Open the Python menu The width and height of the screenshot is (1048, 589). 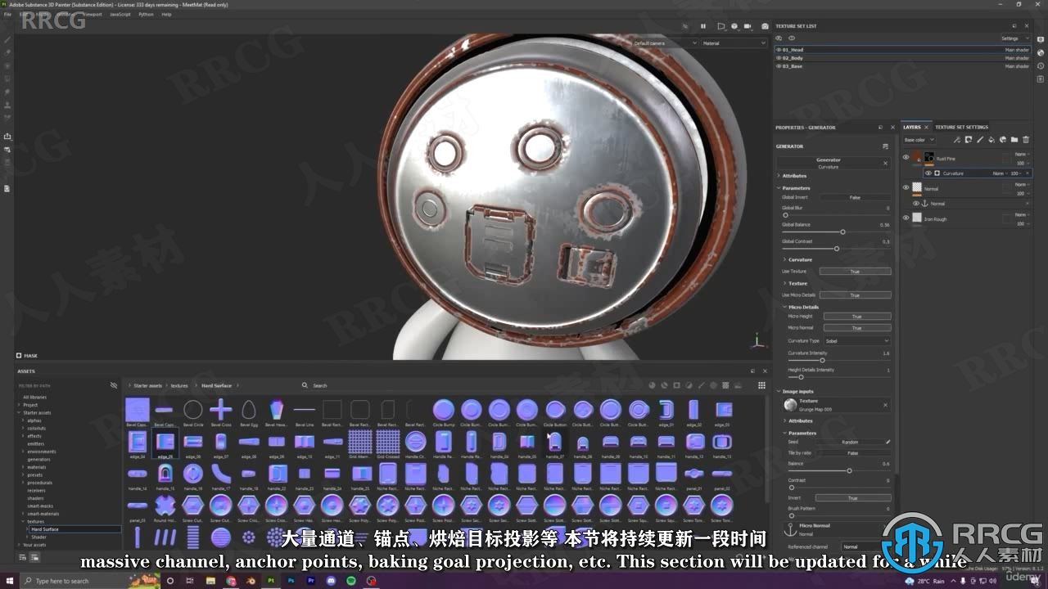tap(146, 14)
